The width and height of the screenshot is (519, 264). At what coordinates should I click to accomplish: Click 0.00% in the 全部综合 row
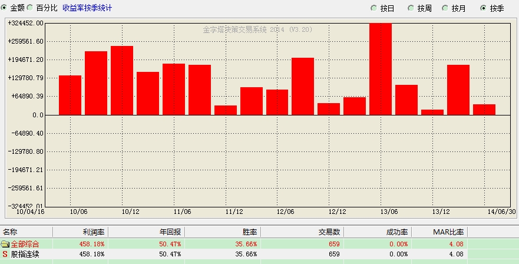[x=398, y=245]
